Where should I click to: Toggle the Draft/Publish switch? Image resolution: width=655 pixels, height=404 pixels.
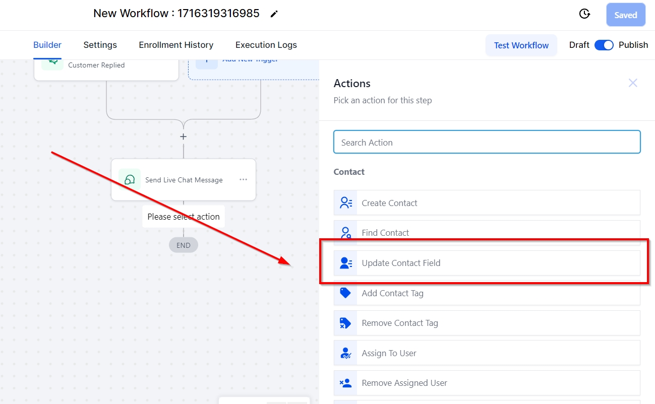pos(604,45)
